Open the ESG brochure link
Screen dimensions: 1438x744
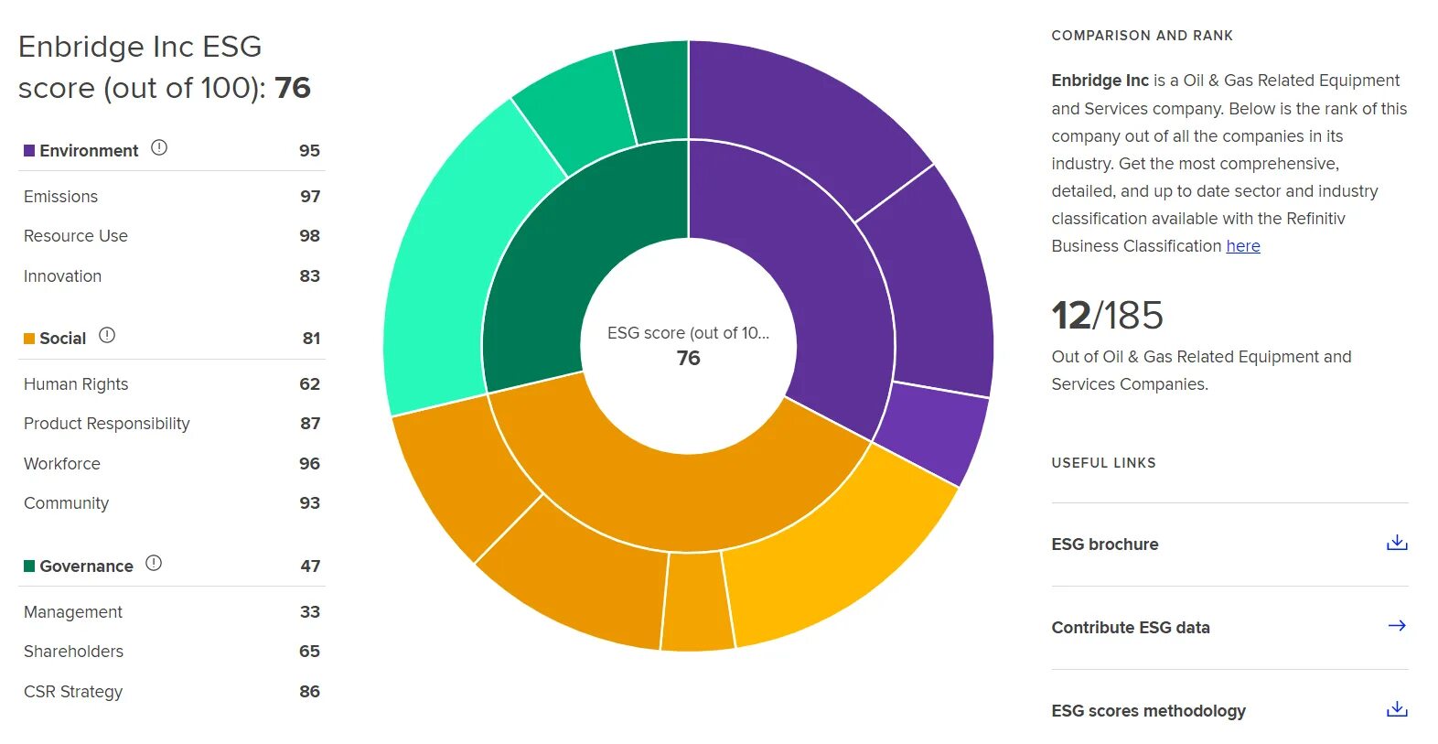click(1105, 544)
